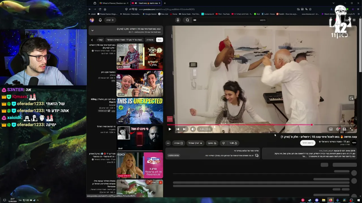Seek on the red video progress bar
Image resolution: width=362 pixels, height=203 pixels.
tap(262, 125)
